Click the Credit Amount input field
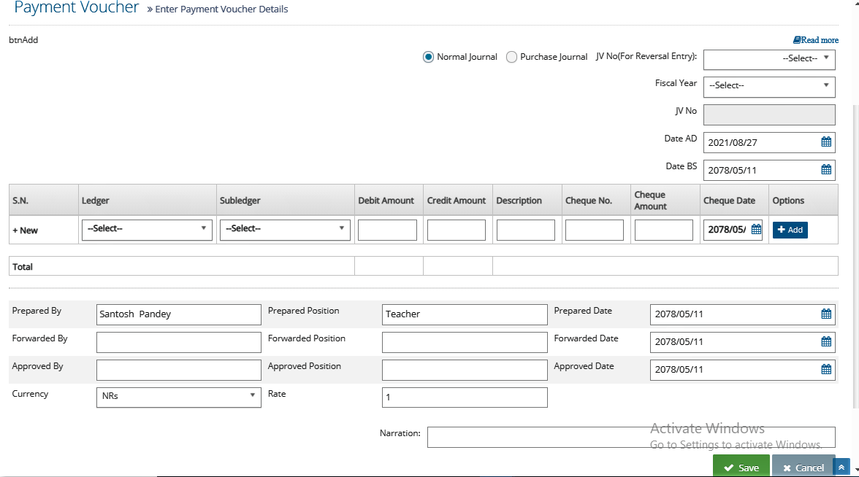The height and width of the screenshot is (477, 859). [457, 230]
